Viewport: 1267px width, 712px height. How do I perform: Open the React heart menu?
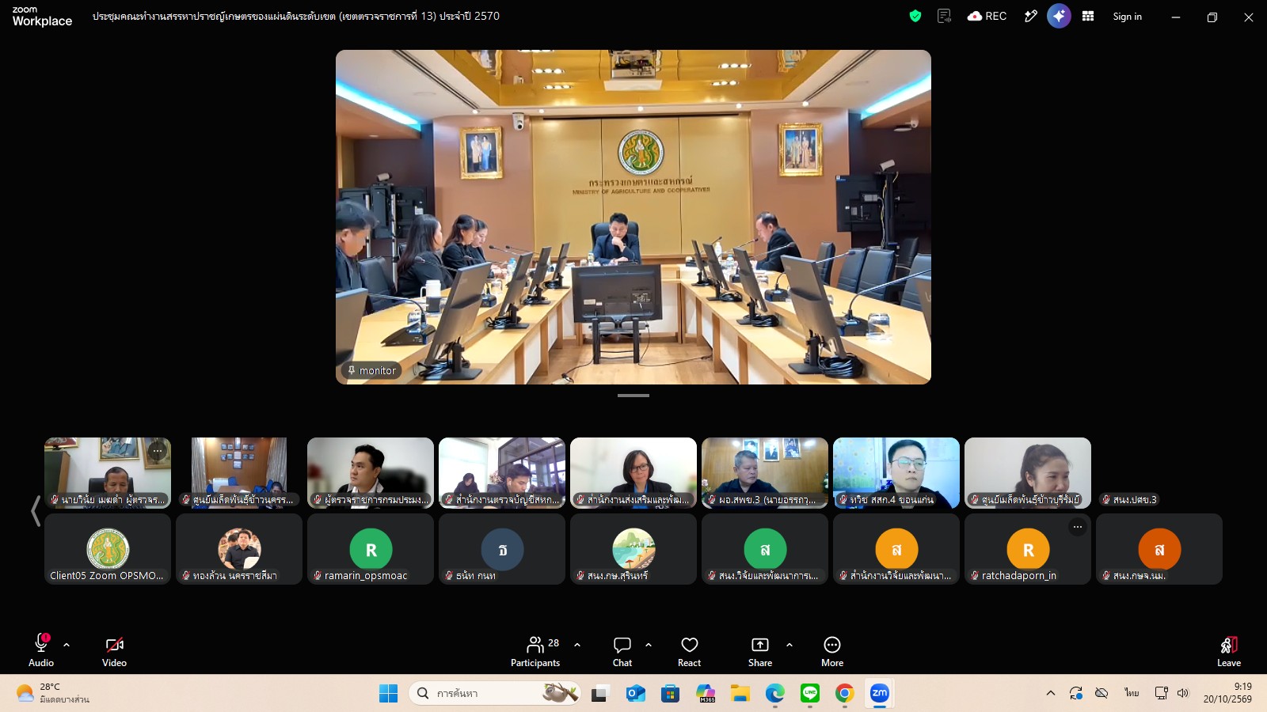690,650
